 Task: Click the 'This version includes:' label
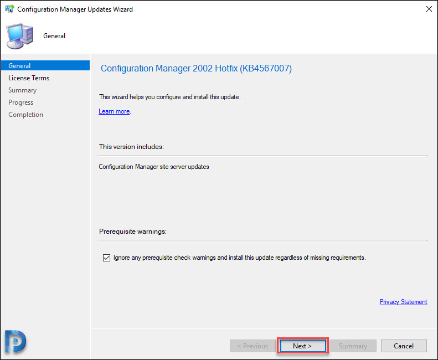pos(131,147)
